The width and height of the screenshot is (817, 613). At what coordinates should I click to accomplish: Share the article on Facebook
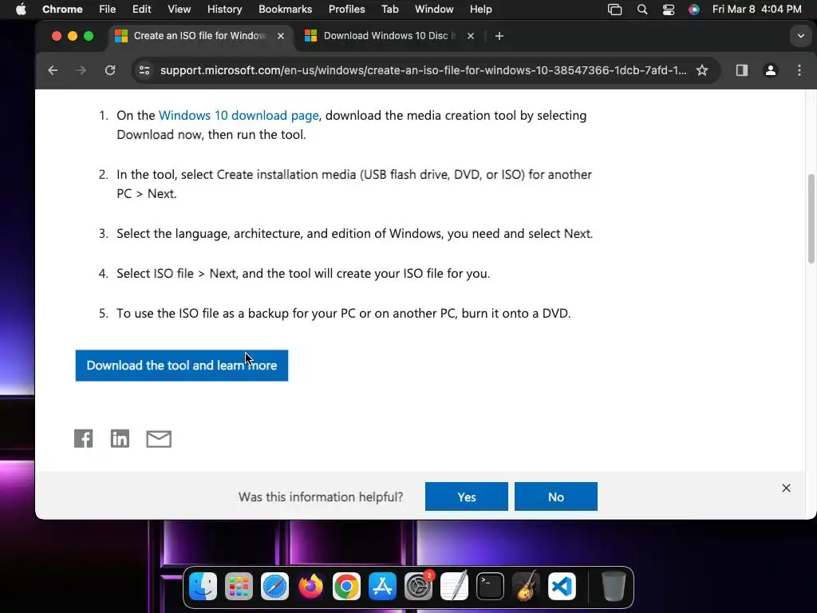[83, 438]
